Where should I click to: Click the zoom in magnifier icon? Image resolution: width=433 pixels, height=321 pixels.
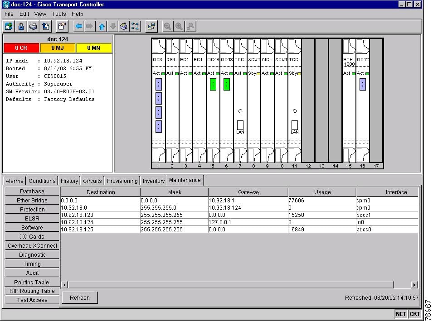(179, 26)
